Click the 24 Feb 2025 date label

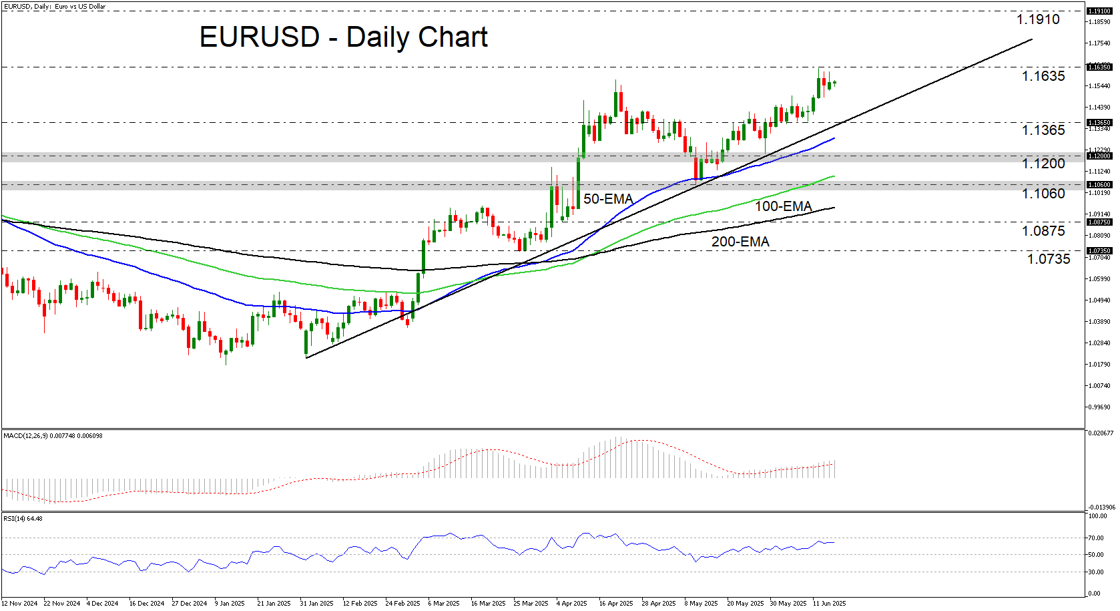(402, 604)
